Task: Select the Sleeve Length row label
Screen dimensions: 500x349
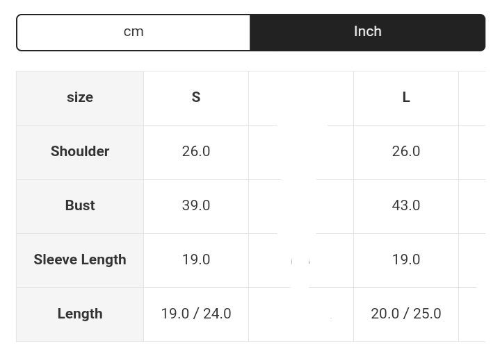Action: 80,260
